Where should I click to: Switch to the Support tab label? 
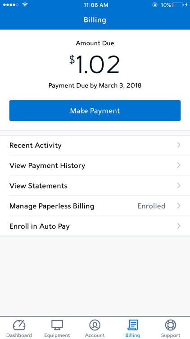coord(170,335)
